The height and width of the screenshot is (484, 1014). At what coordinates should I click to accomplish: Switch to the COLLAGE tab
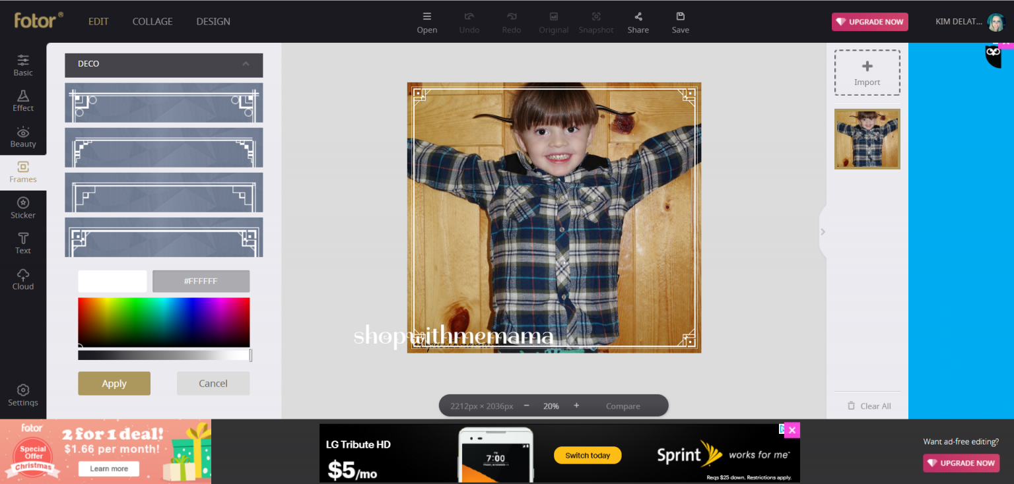(152, 21)
